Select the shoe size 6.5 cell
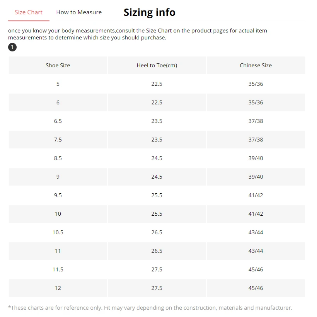Viewport: 317px width, 317px height. [58, 121]
